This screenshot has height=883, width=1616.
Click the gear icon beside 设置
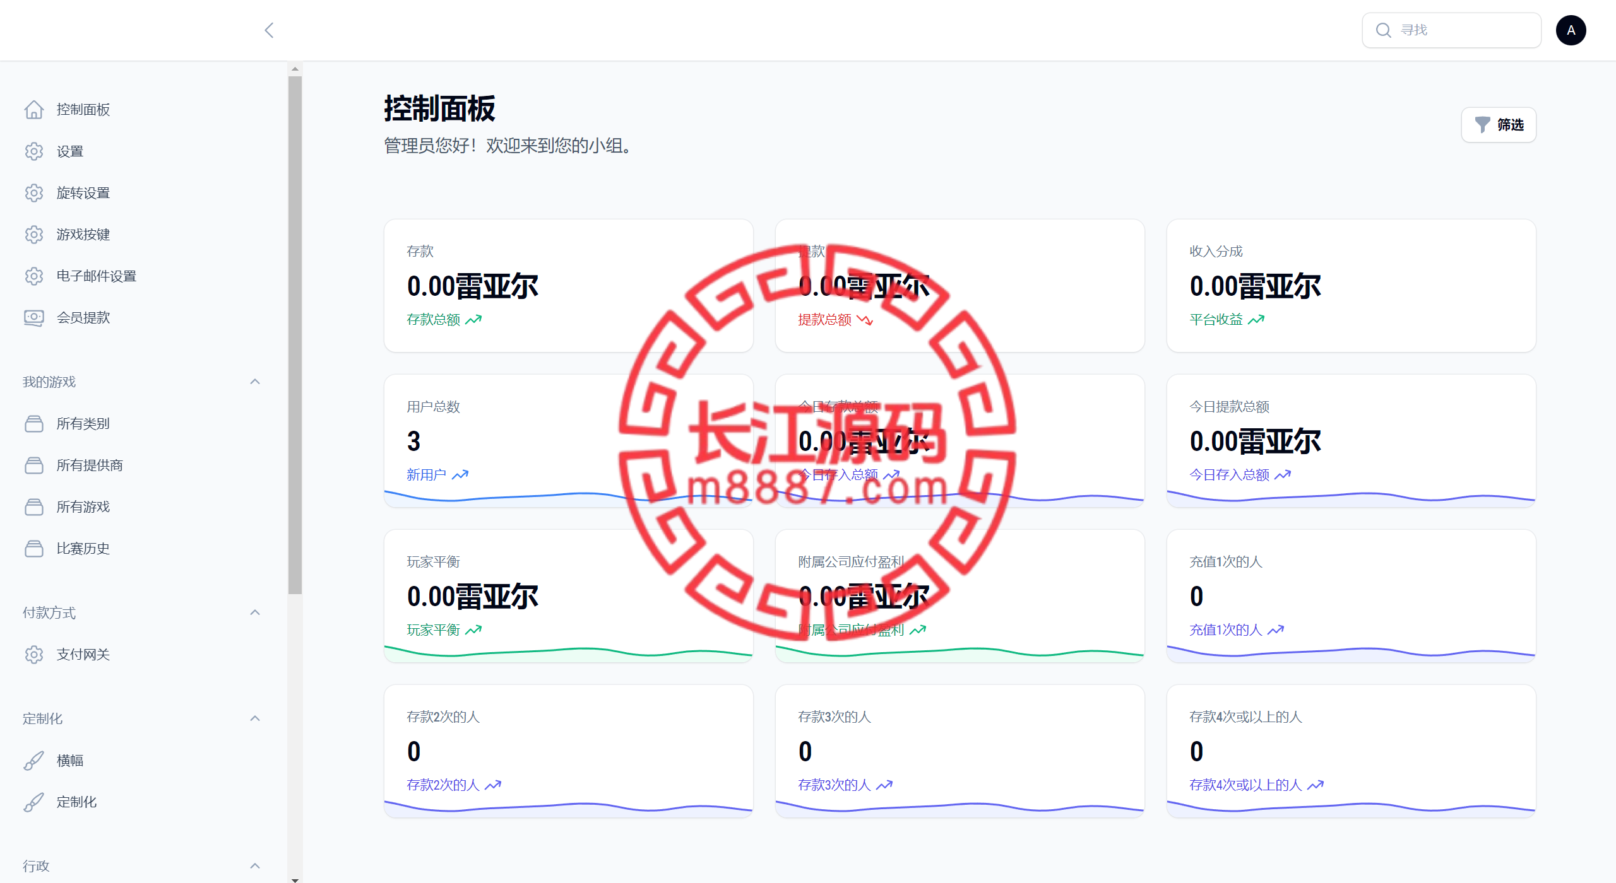(34, 151)
